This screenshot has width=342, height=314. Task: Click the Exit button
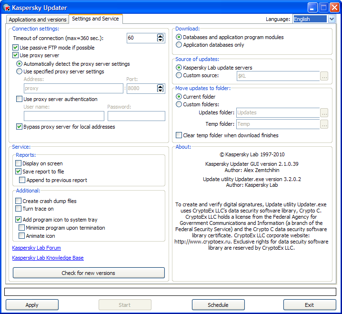coord(310,304)
